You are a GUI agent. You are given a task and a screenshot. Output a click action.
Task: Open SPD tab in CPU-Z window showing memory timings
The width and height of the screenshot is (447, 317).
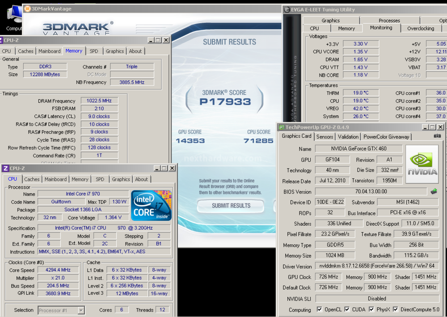(94, 51)
